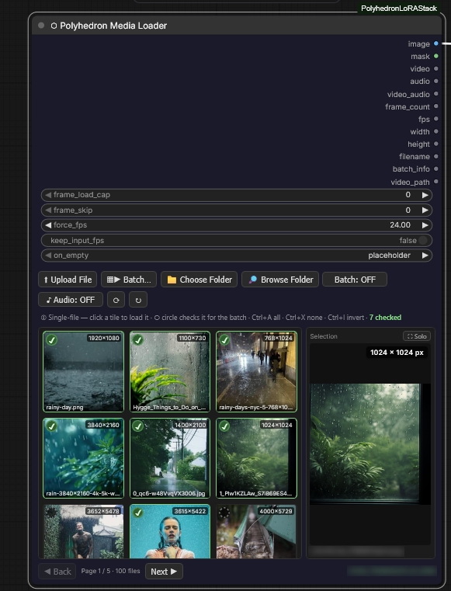Click the Browse Folder button
The height and width of the screenshot is (591, 451).
point(280,280)
